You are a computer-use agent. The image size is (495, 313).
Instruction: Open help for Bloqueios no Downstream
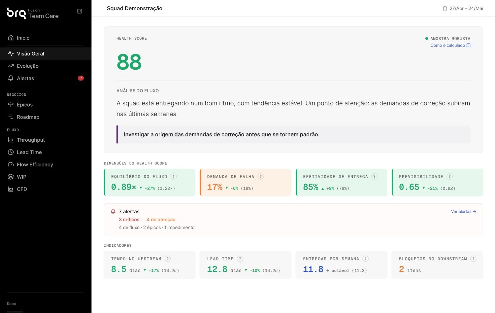tap(473, 259)
